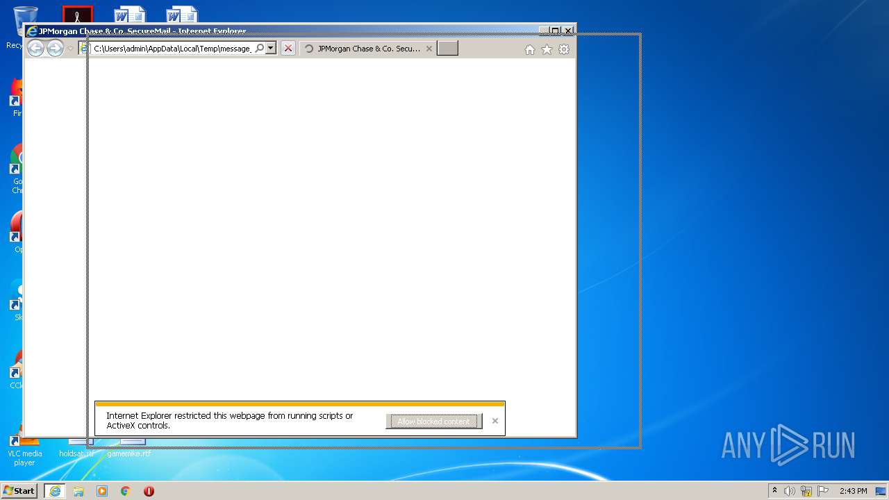
Task: Dismiss the restricted scripts notification bar
Action: tap(495, 421)
